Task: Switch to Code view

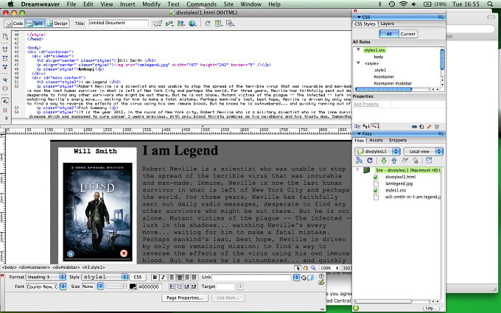Action: [15, 24]
